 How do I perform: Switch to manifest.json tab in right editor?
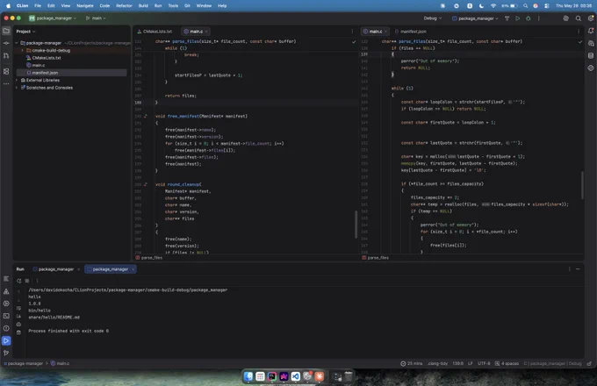pos(411,32)
